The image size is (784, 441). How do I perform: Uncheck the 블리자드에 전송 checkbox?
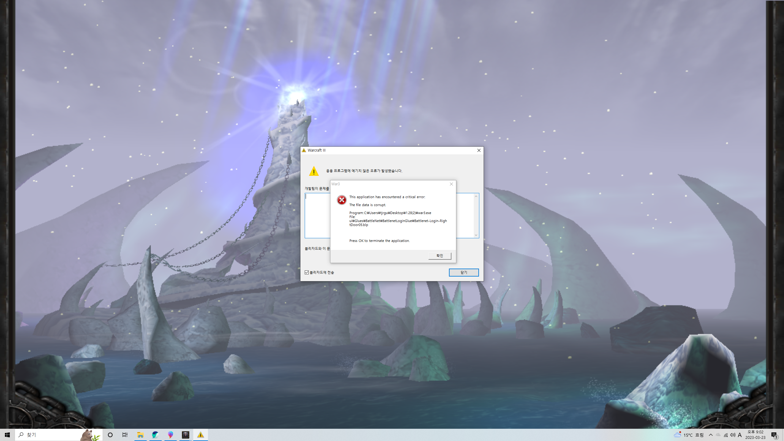click(x=307, y=272)
